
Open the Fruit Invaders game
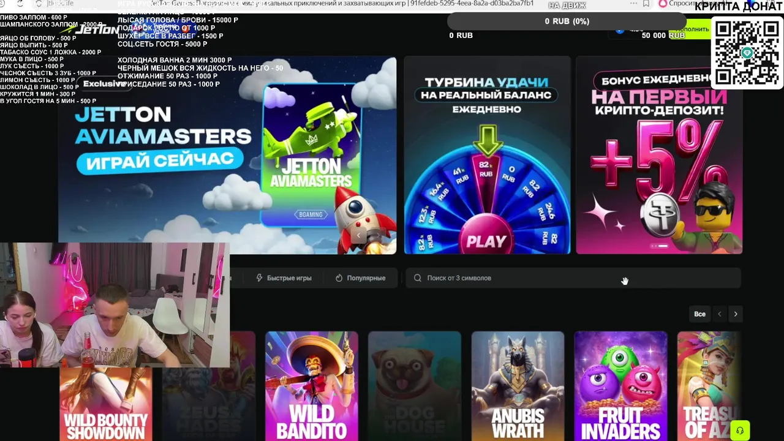[x=620, y=386]
